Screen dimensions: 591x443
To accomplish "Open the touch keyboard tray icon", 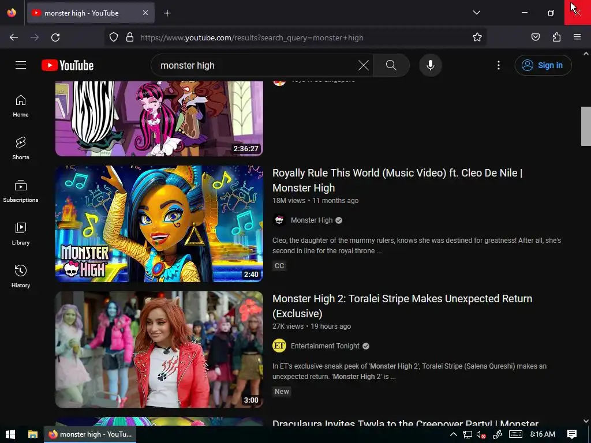I will pyautogui.click(x=515, y=434).
